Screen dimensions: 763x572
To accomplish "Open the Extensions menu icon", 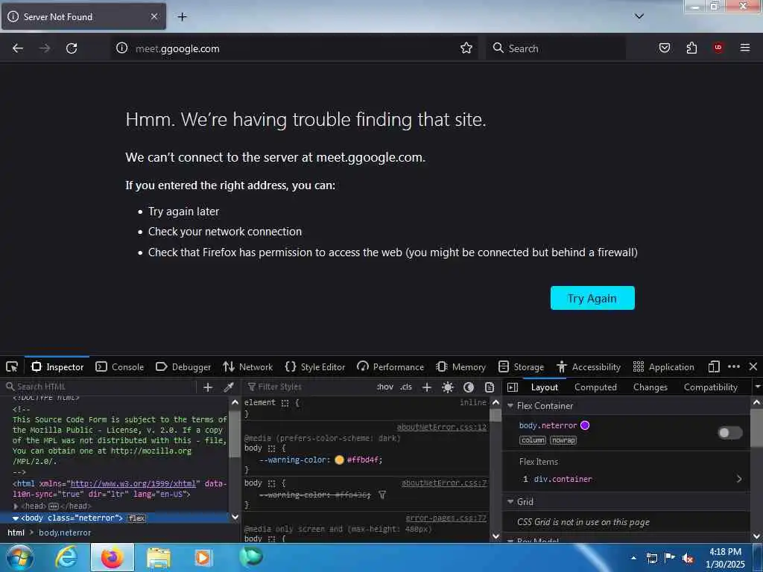I will tap(691, 48).
